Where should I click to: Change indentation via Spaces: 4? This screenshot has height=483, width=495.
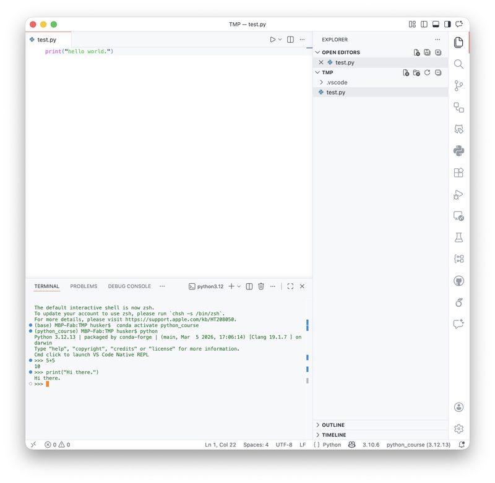(x=256, y=445)
